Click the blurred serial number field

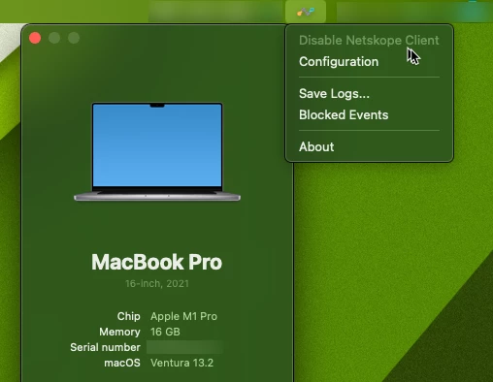pyautogui.click(x=185, y=347)
